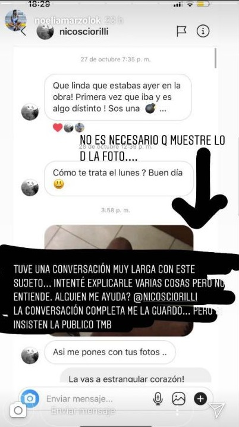Tap the Cómo te trata el lunes message

(119, 178)
